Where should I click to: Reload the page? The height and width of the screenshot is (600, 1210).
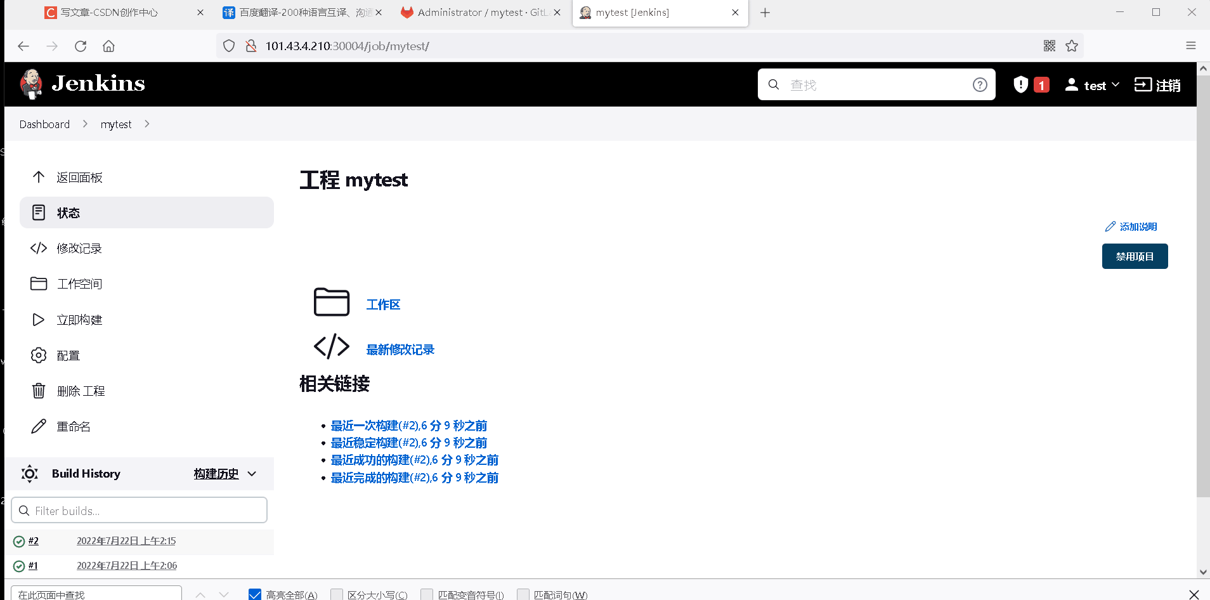click(x=81, y=46)
